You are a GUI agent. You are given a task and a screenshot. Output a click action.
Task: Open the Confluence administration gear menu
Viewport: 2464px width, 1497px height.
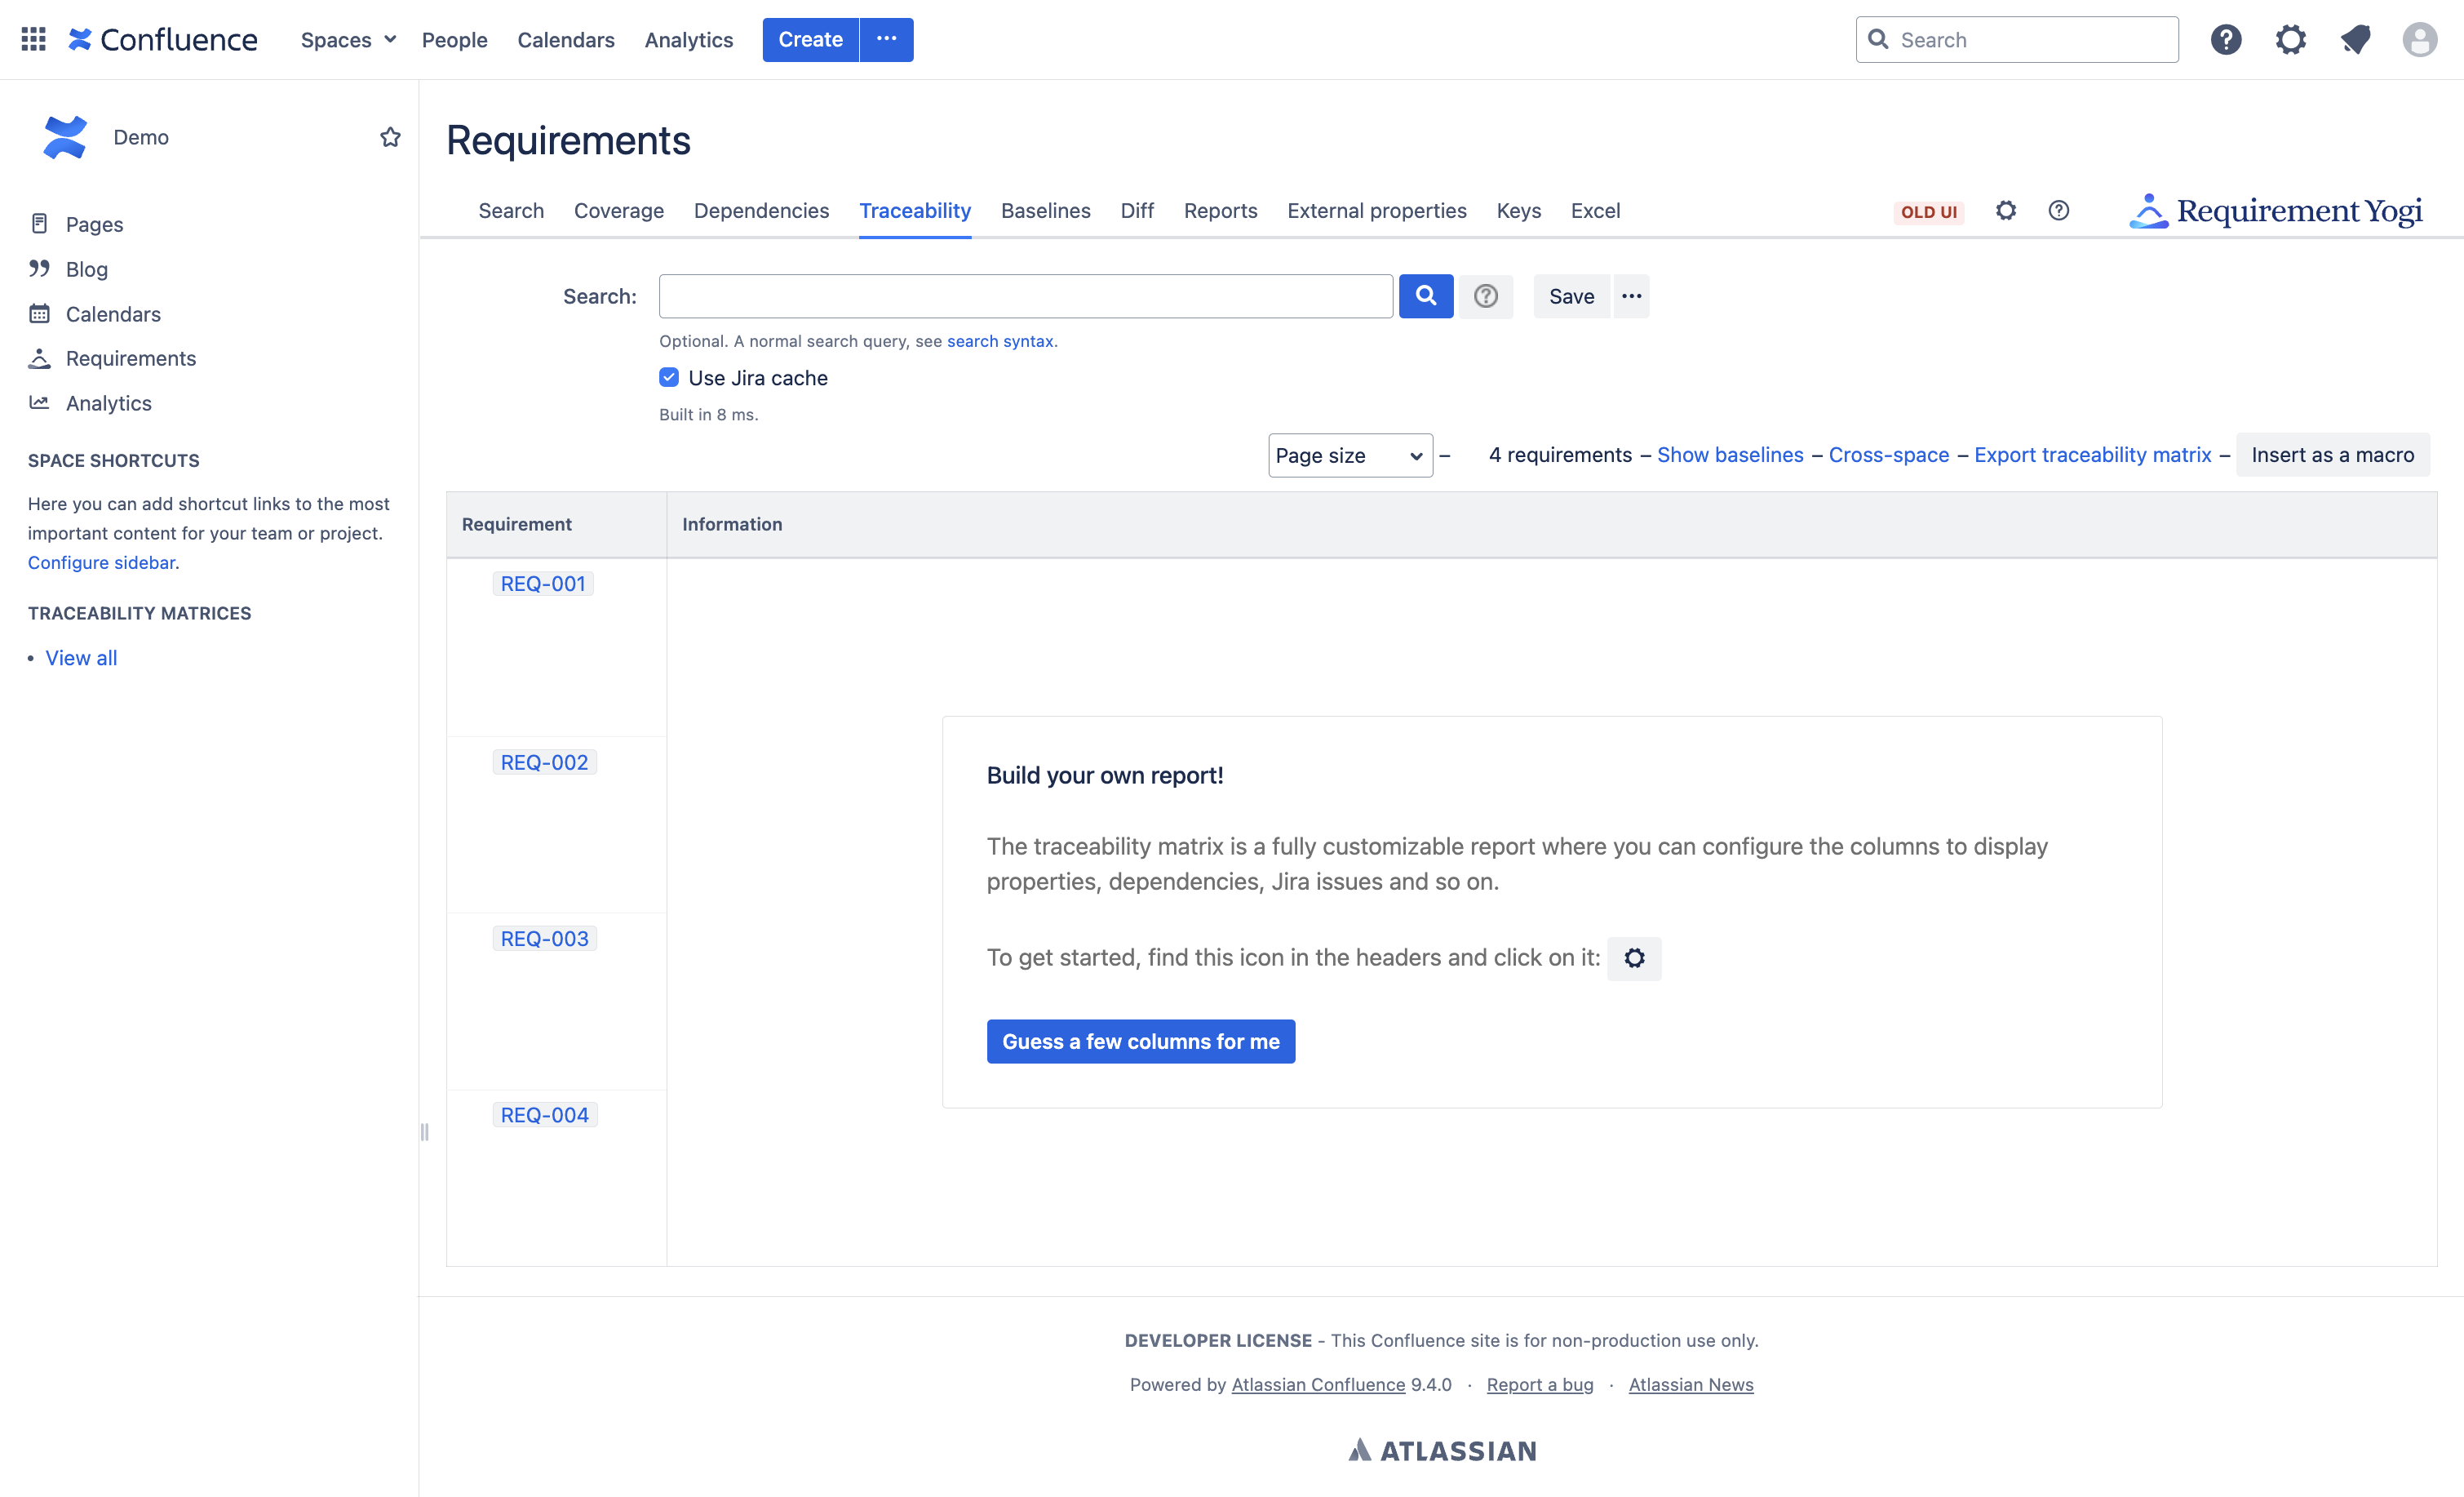2290,39
